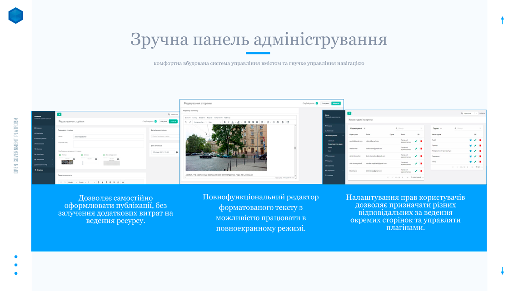Toggle green hamburger menu in left panel
The width and height of the screenshot is (518, 291).
tap(59, 114)
